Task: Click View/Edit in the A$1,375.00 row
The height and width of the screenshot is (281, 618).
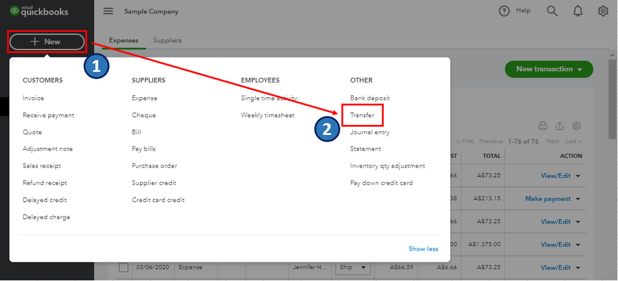Action: coord(556,244)
